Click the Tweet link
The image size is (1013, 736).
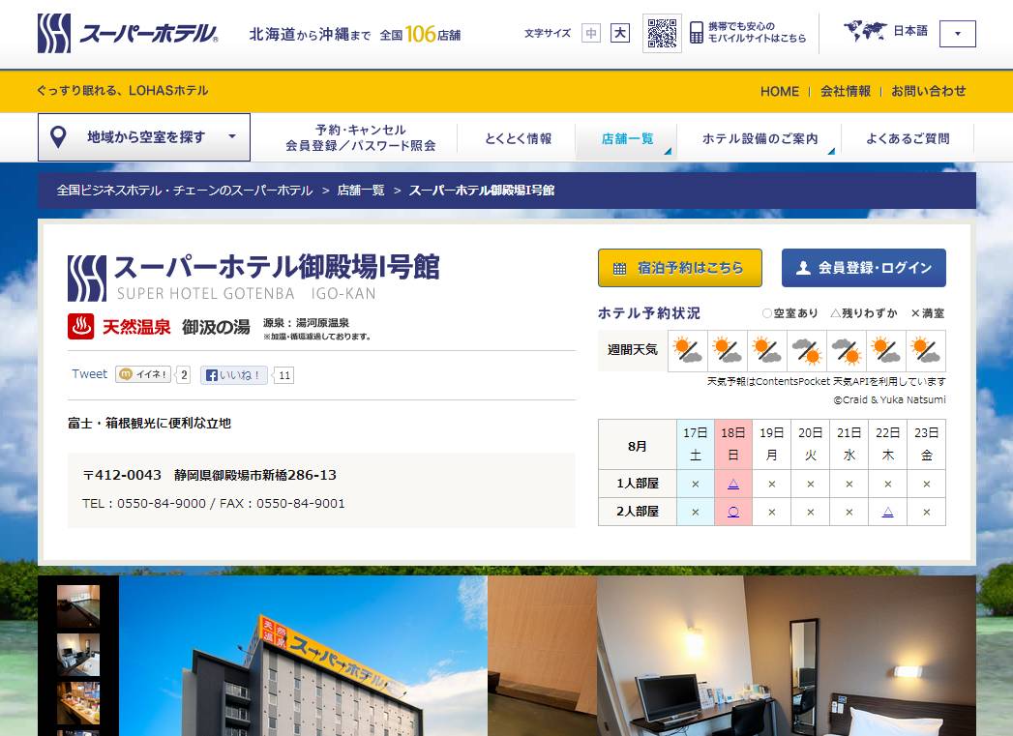point(89,374)
